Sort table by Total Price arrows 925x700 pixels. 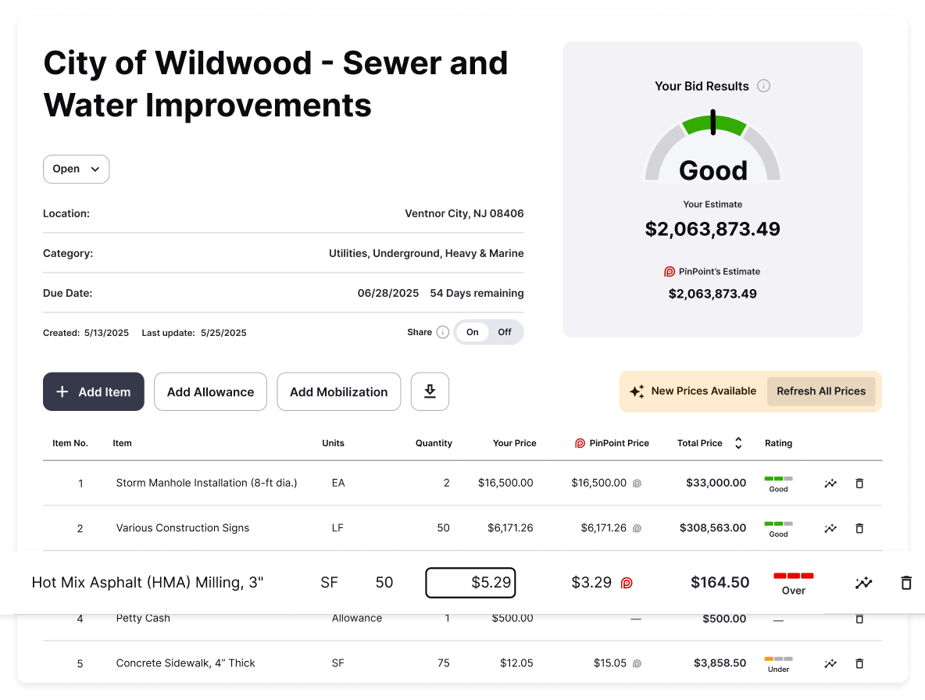point(738,443)
